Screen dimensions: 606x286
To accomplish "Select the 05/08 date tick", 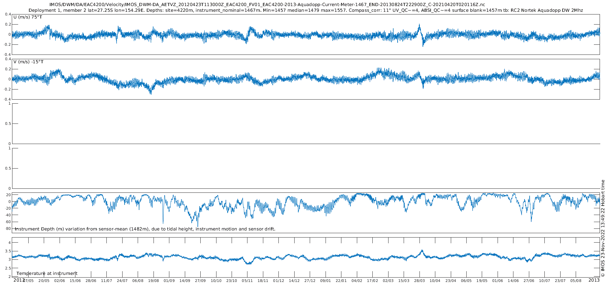I will [576, 281].
